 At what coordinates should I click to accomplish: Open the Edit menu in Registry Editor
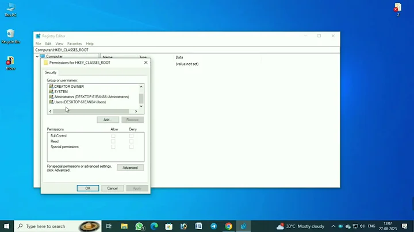click(x=48, y=44)
